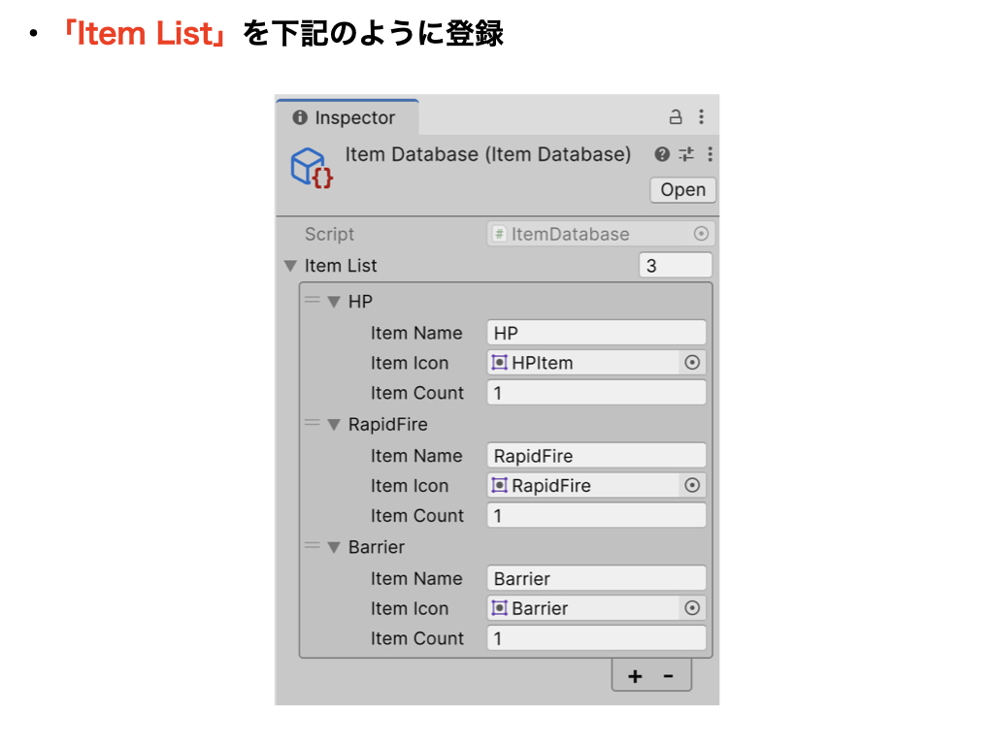Edit the Barrier Item Count field
Image resolution: width=994 pixels, height=745 pixels.
(x=597, y=638)
